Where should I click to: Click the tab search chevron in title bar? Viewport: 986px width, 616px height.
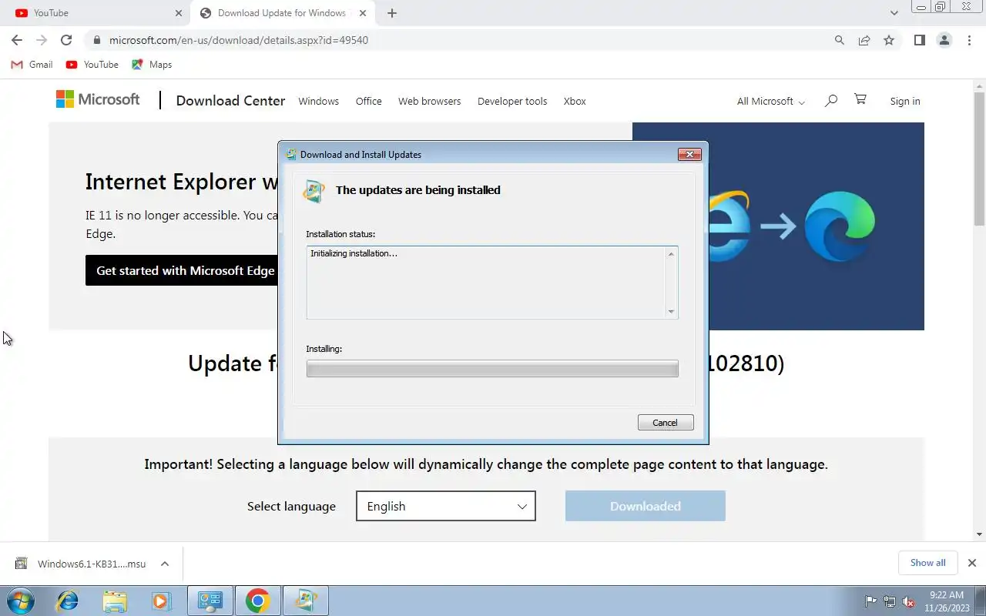click(x=894, y=13)
